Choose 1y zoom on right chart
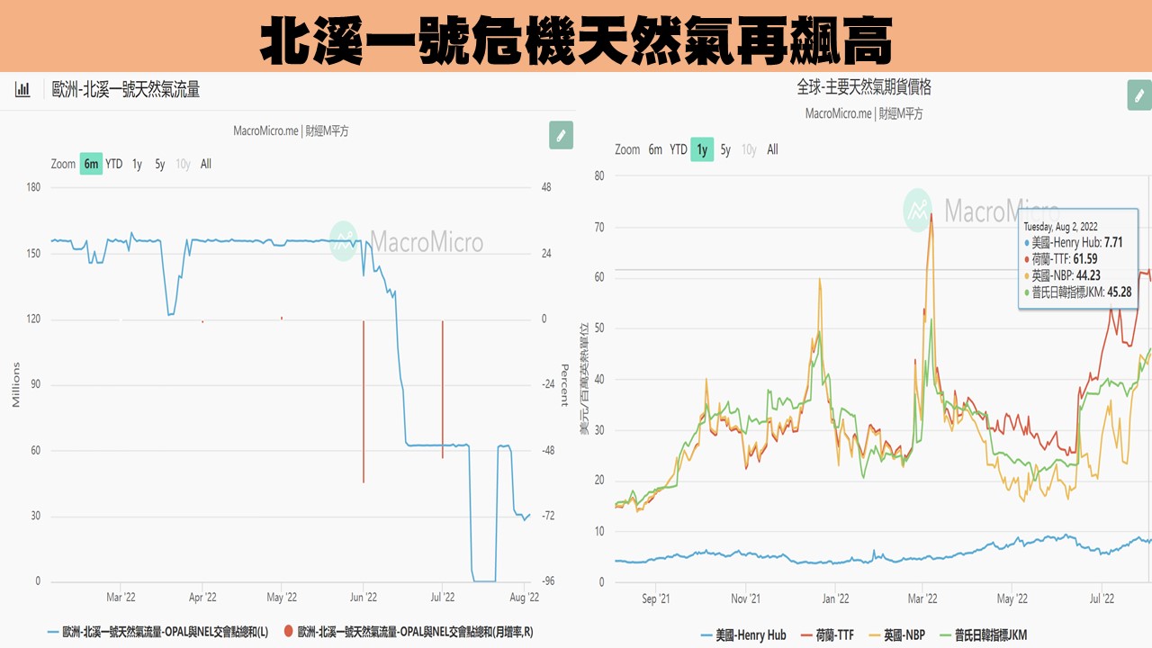Image resolution: width=1152 pixels, height=648 pixels. (702, 149)
